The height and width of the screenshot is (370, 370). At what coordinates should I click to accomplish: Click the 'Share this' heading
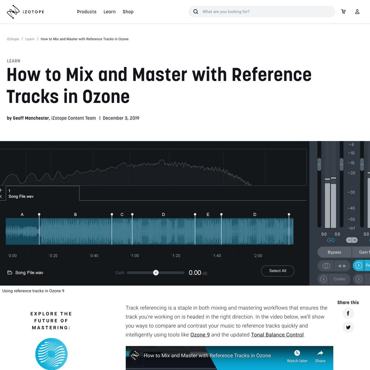(x=348, y=303)
